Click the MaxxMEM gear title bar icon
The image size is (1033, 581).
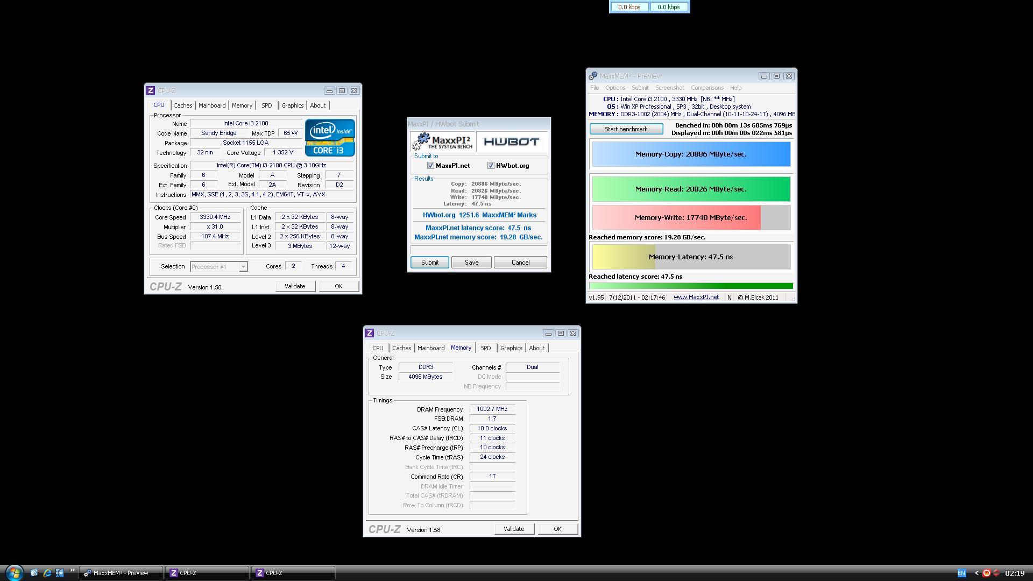coord(593,76)
